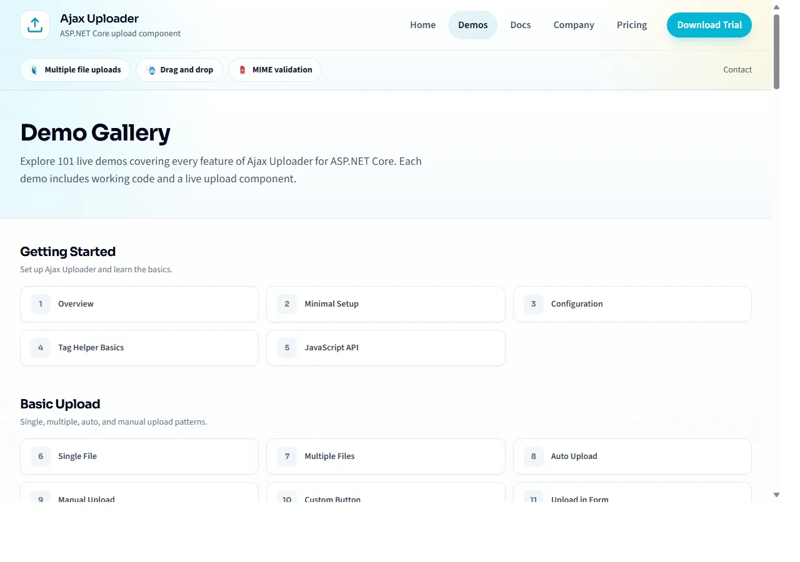
Task: Click the Ajax Uploader upload logo icon
Action: click(35, 25)
